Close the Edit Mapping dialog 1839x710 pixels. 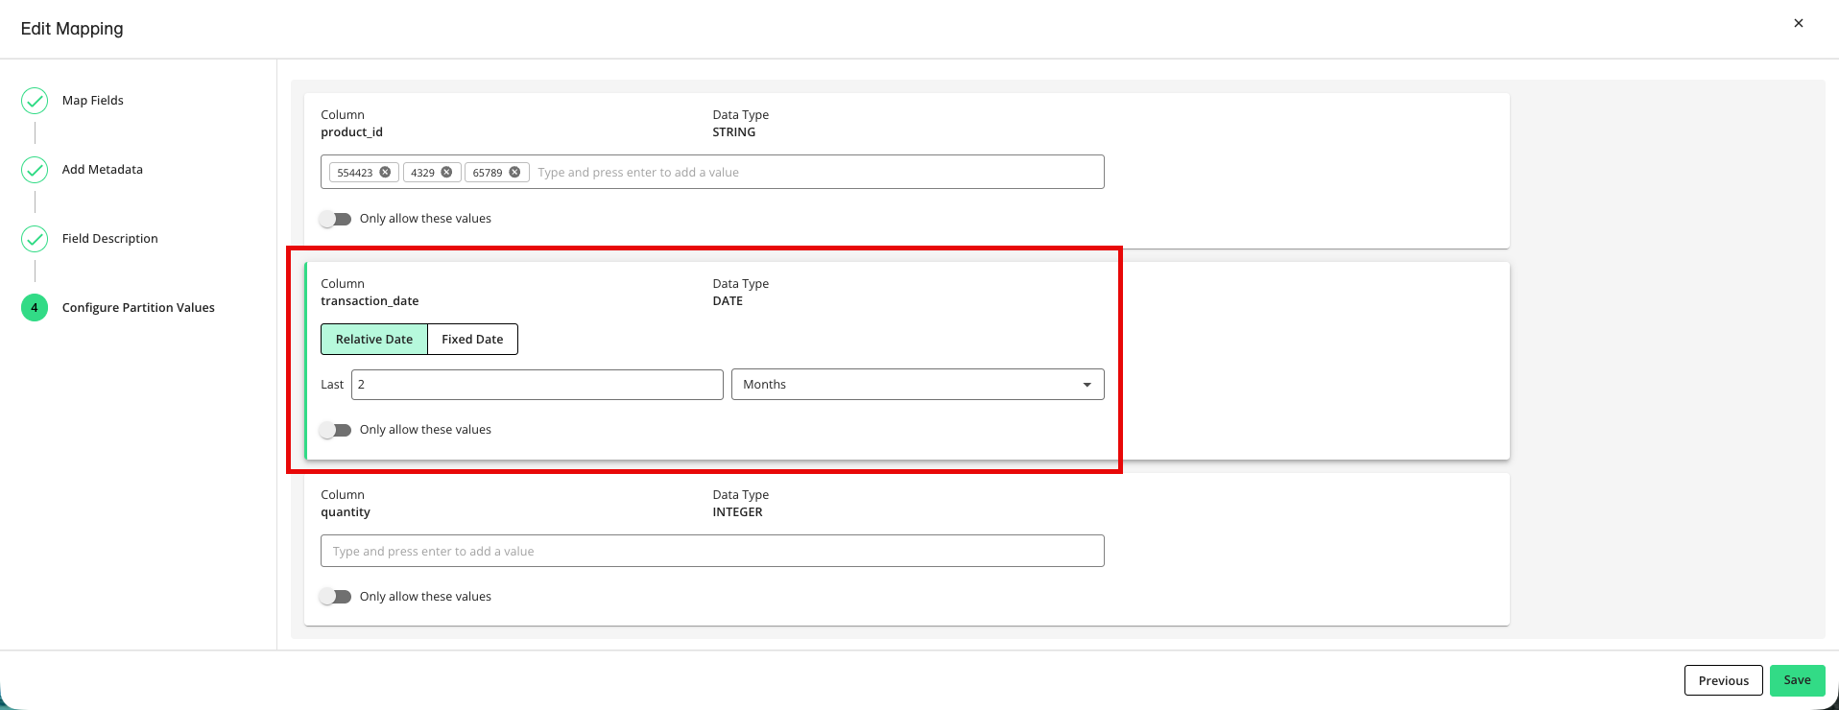click(1799, 23)
